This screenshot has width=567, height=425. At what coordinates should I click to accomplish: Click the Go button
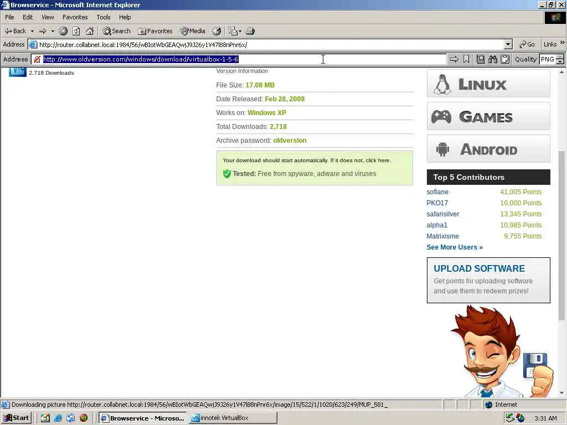527,44
